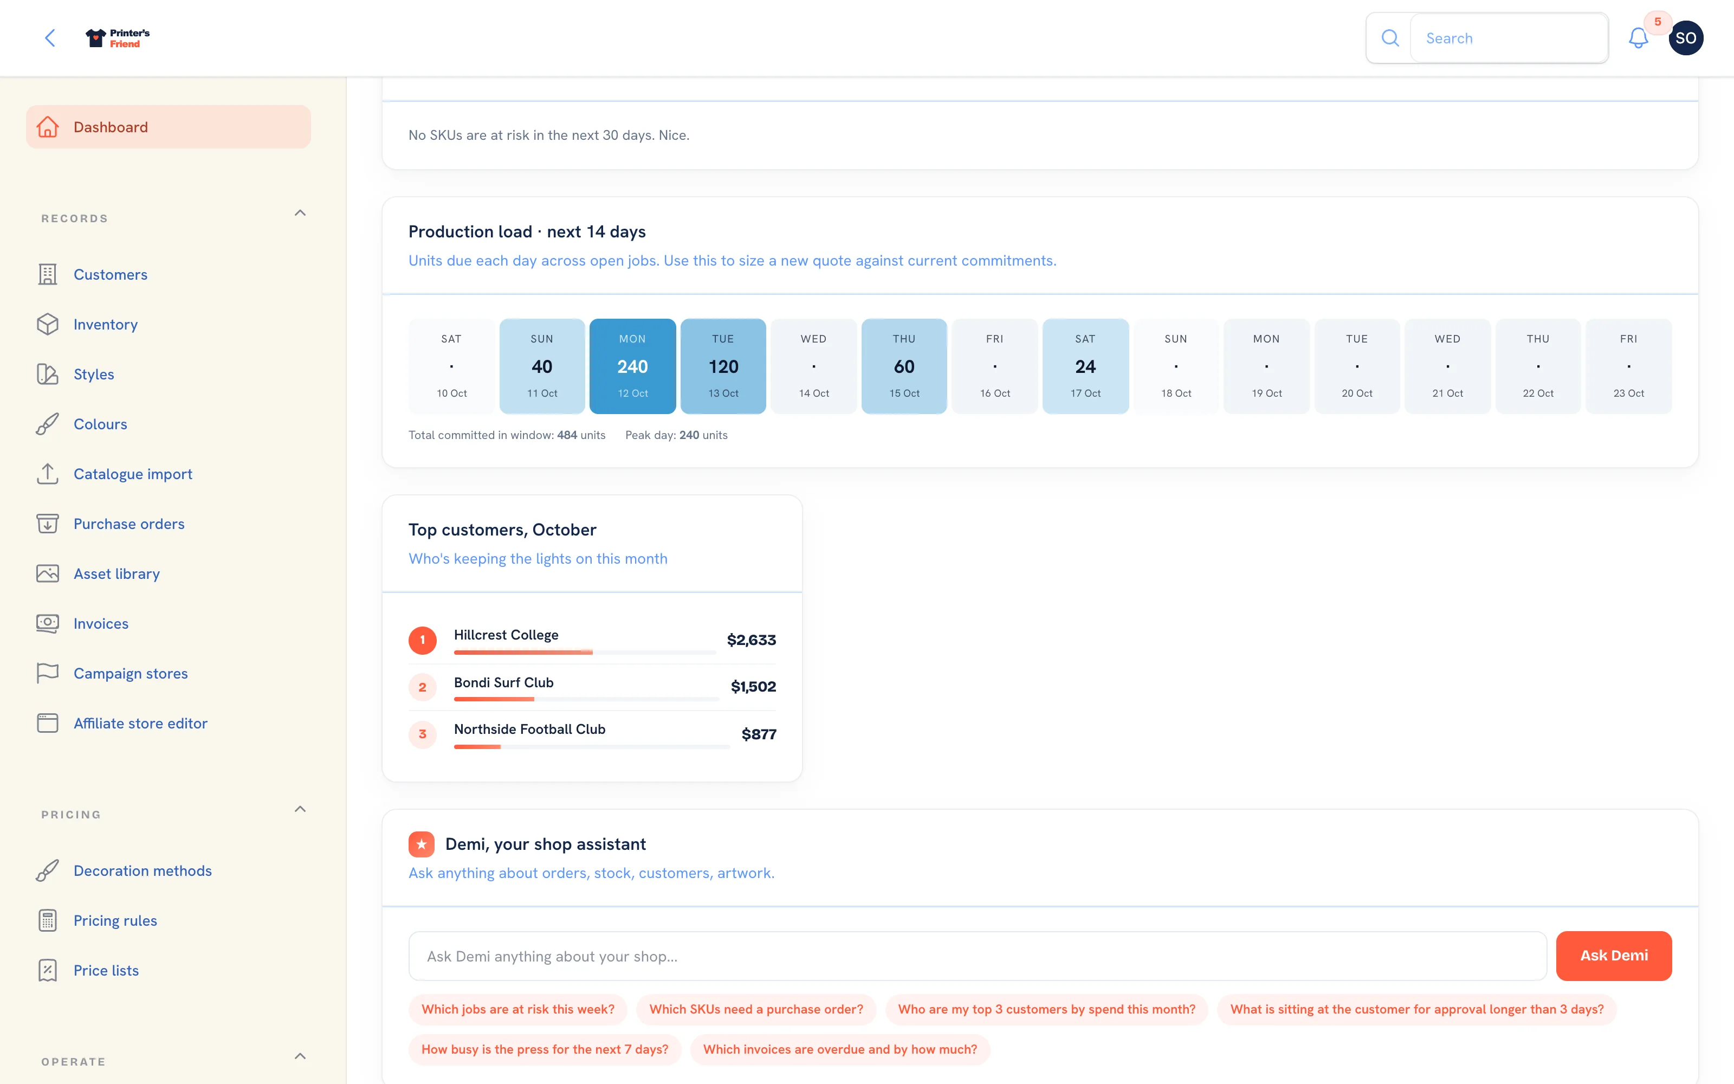The width and height of the screenshot is (1734, 1084).
Task: Choose 'Who are my top 3 customers' suggestion
Action: coord(1047,1009)
